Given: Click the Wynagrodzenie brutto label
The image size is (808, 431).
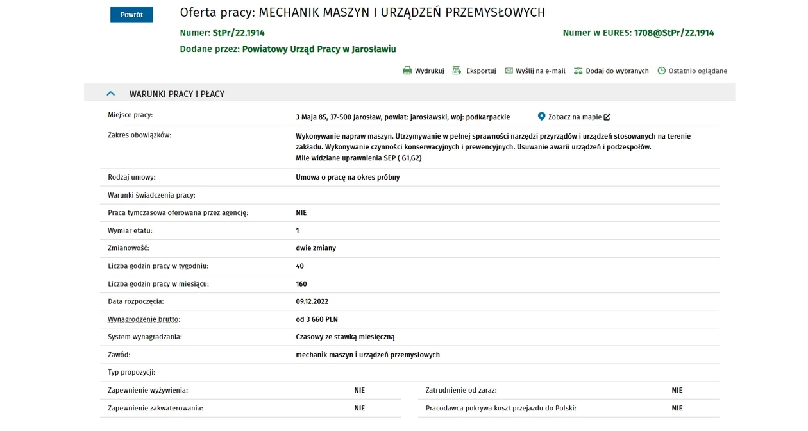Looking at the screenshot, I should pyautogui.click(x=144, y=319).
